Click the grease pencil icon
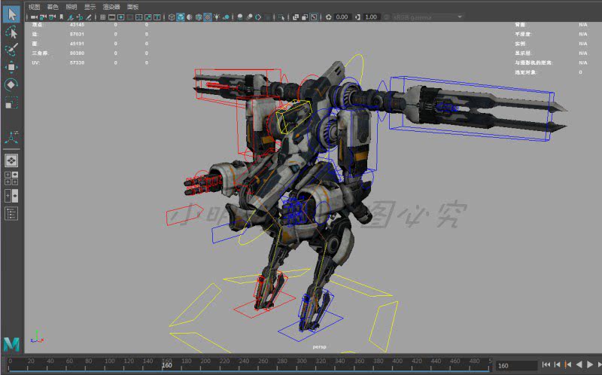Screen dimensions: 602x375 click(x=88, y=17)
